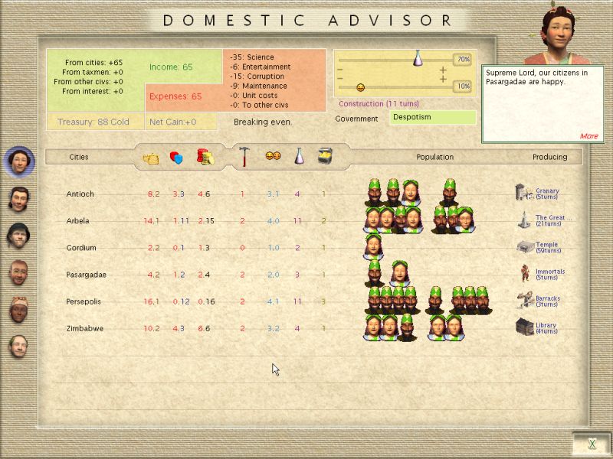The height and width of the screenshot is (459, 613).
Task: Click the Immortals unit icon for Pasargadae
Action: coord(525,273)
